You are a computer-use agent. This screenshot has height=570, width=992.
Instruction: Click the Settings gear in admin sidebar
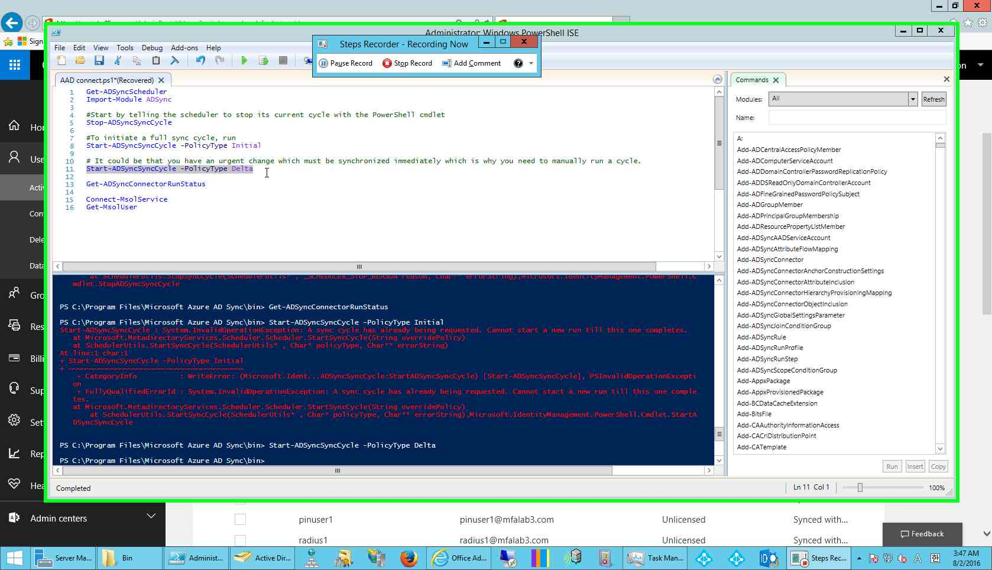coord(14,420)
